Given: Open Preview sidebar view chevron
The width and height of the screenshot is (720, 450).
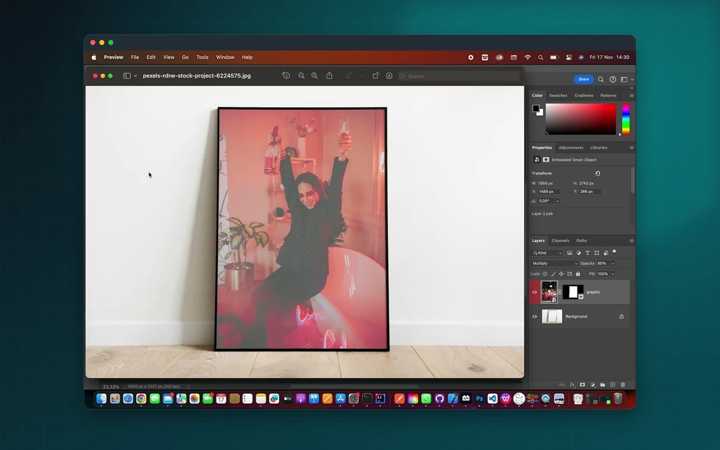Looking at the screenshot, I should pos(135,76).
